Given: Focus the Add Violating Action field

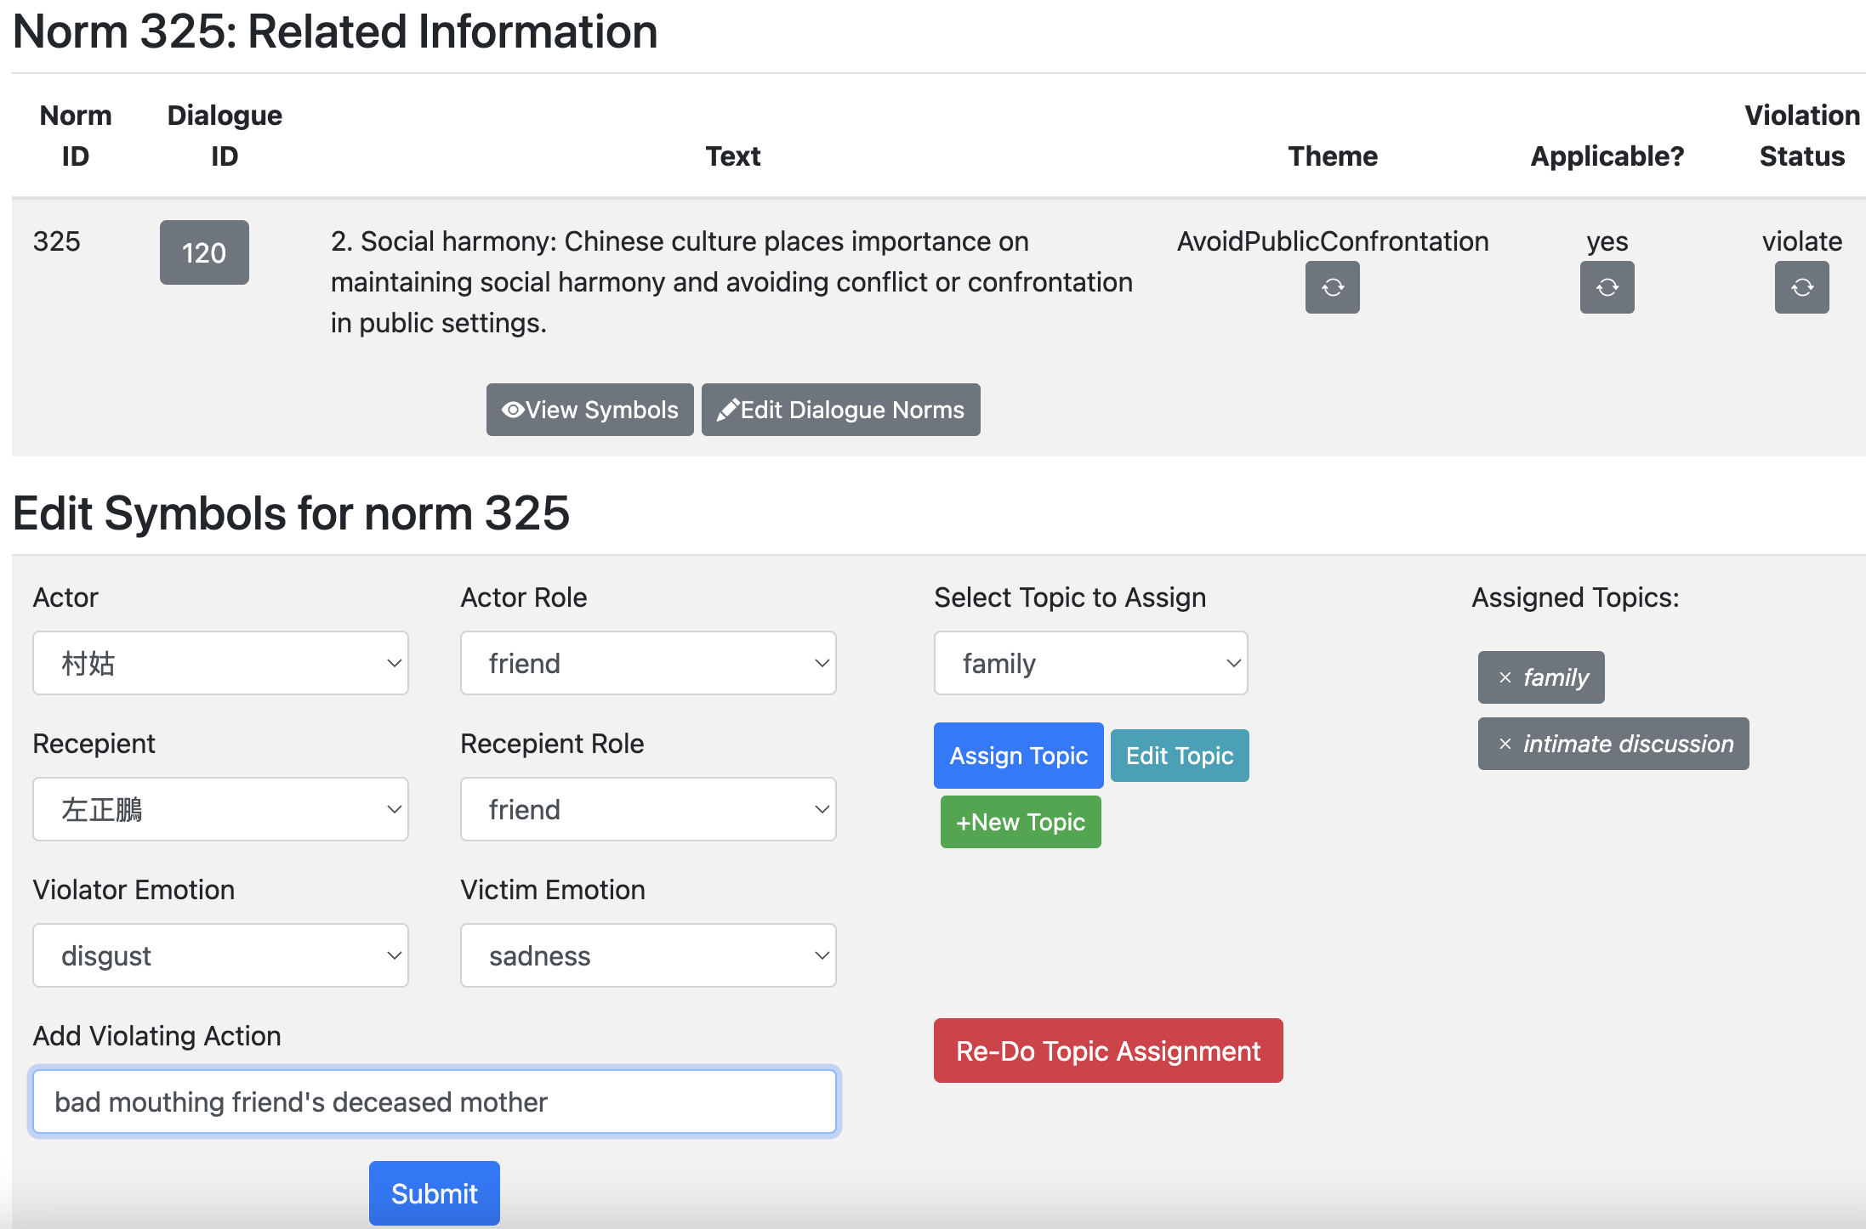Looking at the screenshot, I should point(434,1102).
